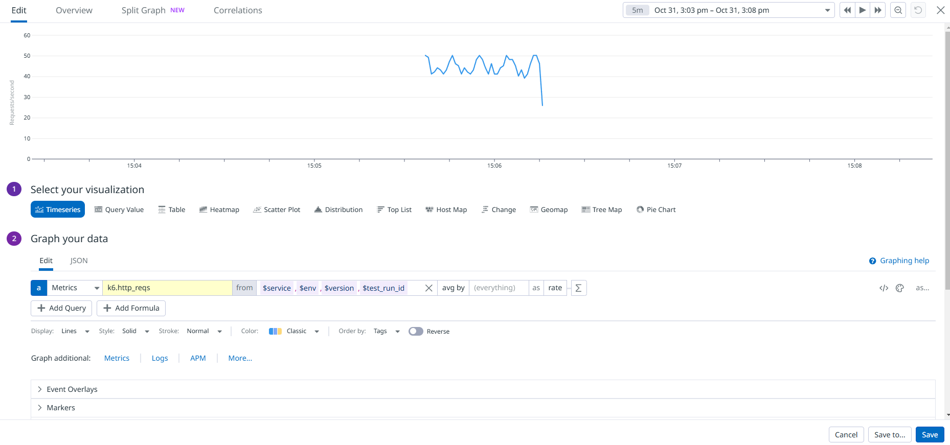Open the Correlations tab

tap(238, 10)
